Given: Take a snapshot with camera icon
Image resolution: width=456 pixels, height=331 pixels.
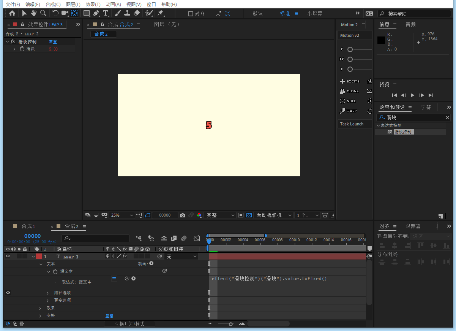Looking at the screenshot, I should coord(183,215).
